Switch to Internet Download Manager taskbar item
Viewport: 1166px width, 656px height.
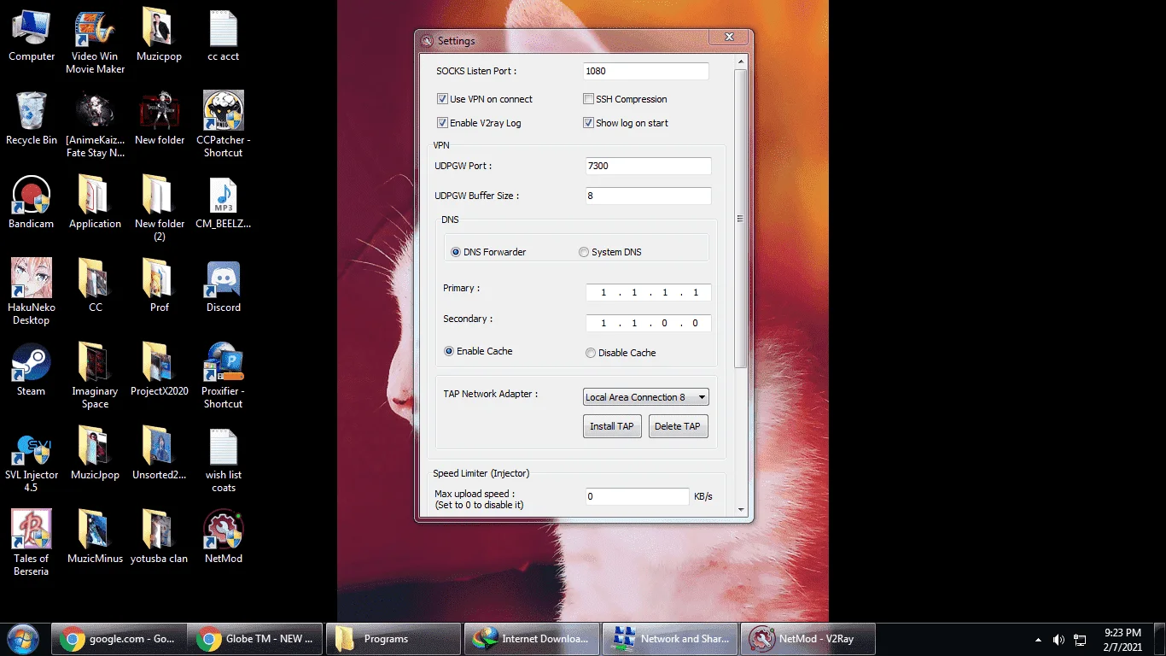[531, 638]
